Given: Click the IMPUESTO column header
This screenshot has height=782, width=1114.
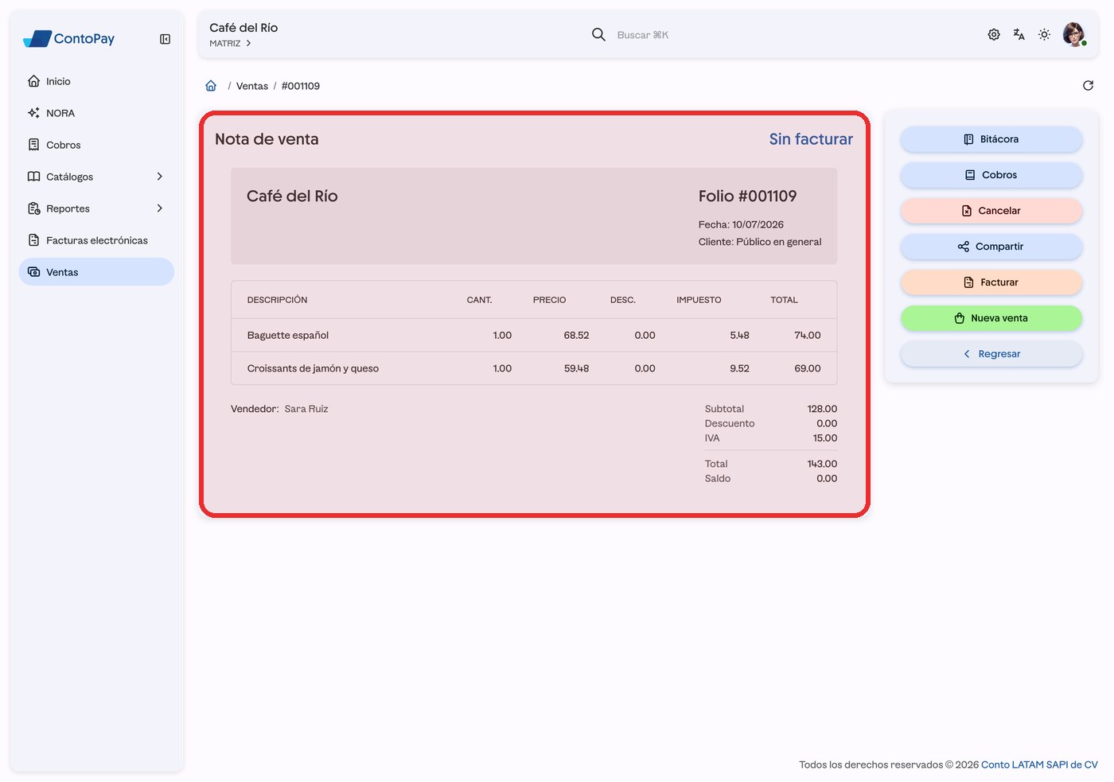Looking at the screenshot, I should click(x=699, y=300).
